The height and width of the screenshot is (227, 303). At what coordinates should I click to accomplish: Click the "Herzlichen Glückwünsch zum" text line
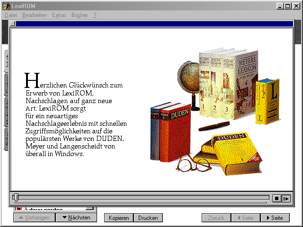pyautogui.click(x=73, y=81)
